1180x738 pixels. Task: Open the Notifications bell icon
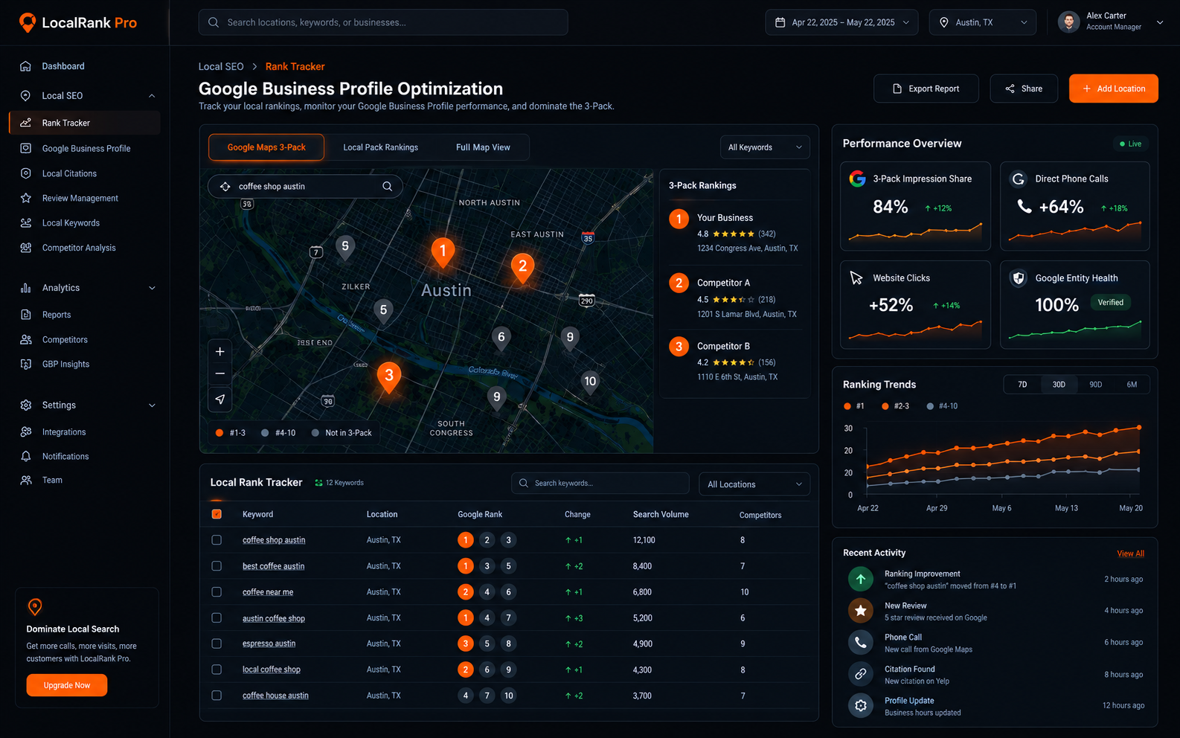(x=26, y=456)
